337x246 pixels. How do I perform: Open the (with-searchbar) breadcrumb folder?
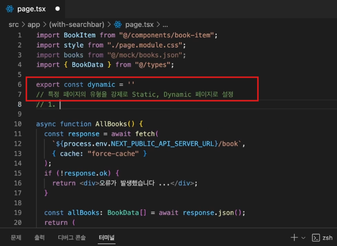coord(77,24)
